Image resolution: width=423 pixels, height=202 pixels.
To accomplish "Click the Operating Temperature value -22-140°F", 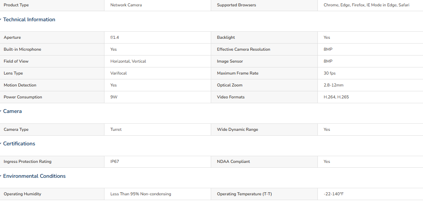I will tap(334, 194).
